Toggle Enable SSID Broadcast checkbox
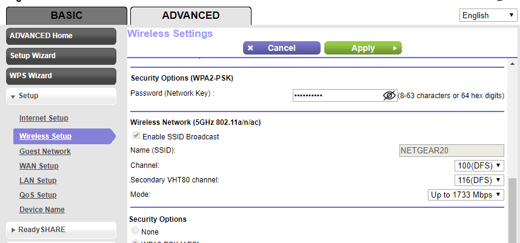Screen dimensions: 520x243 click(136, 136)
